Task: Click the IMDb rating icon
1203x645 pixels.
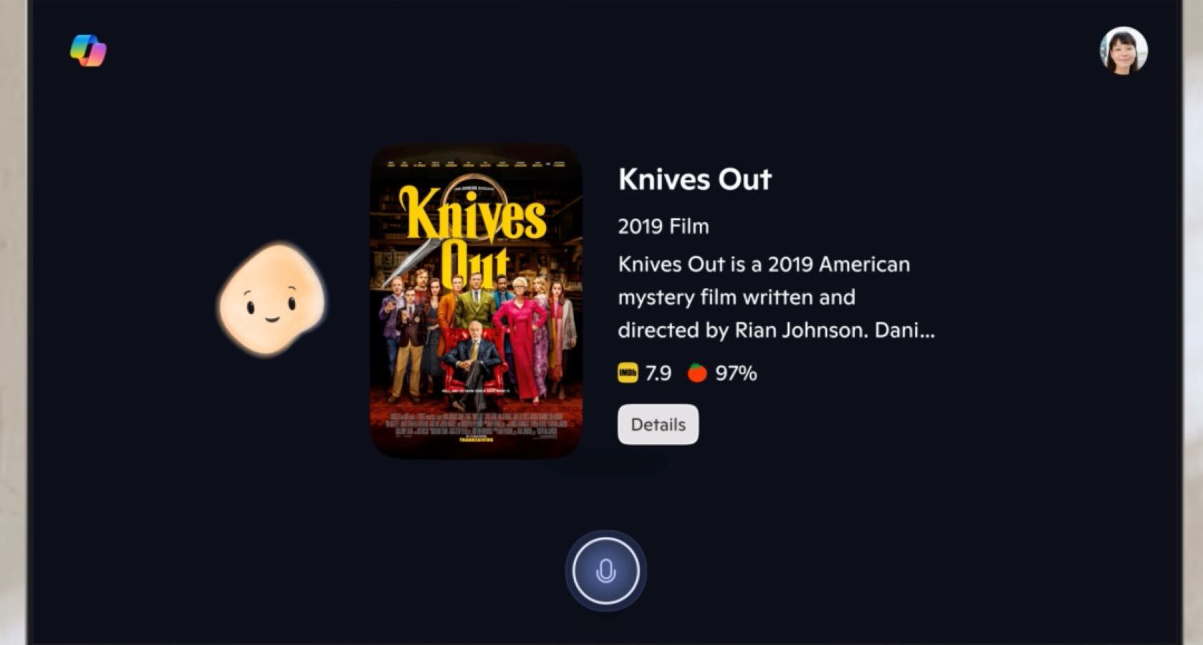Action: pyautogui.click(x=628, y=373)
